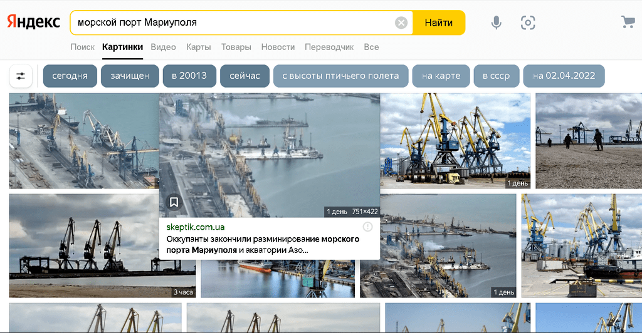Switch to the Видео tab
This screenshot has width=642, height=333.
[163, 47]
